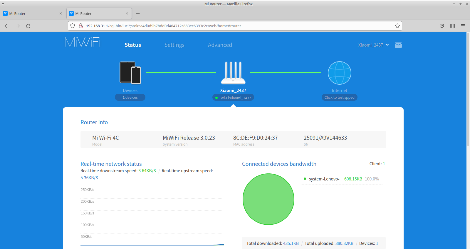Open the Firefox hamburger menu
Viewport: 470px width, 249px height.
[x=463, y=26]
